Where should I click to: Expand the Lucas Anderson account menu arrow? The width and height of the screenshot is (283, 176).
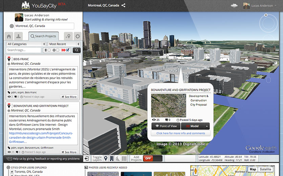tap(276, 6)
